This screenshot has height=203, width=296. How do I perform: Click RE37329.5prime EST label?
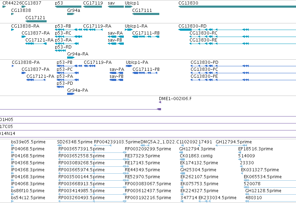pos(142,156)
